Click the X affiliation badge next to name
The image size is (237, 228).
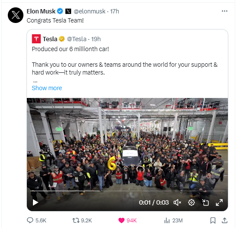68,11
